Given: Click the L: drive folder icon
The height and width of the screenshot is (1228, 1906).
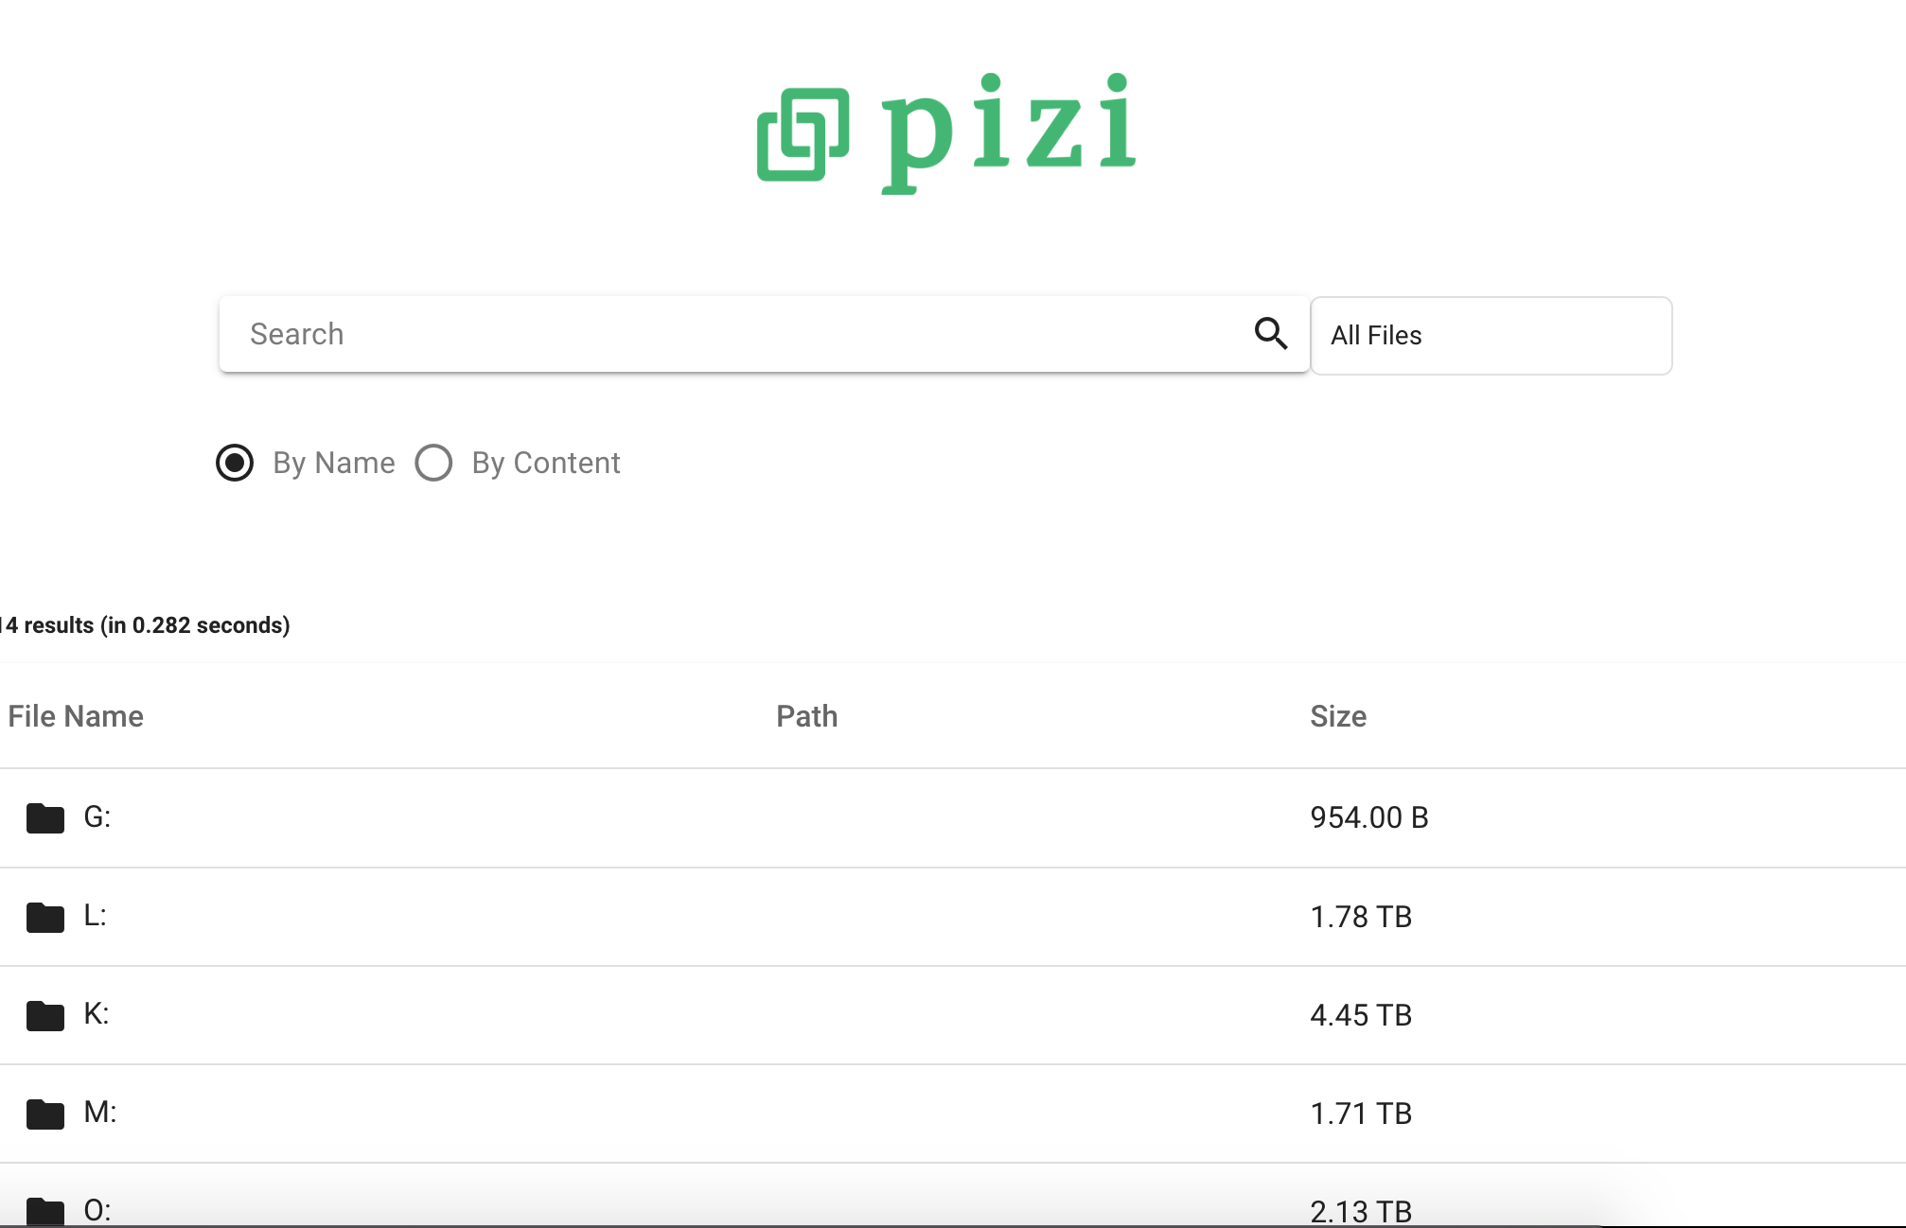Looking at the screenshot, I should (x=44, y=917).
